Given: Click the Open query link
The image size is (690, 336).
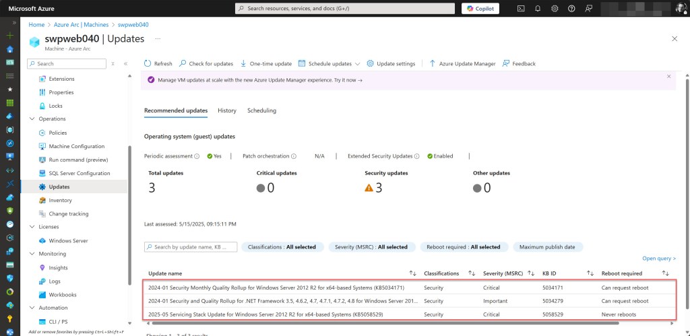Looking at the screenshot, I should click(x=658, y=259).
